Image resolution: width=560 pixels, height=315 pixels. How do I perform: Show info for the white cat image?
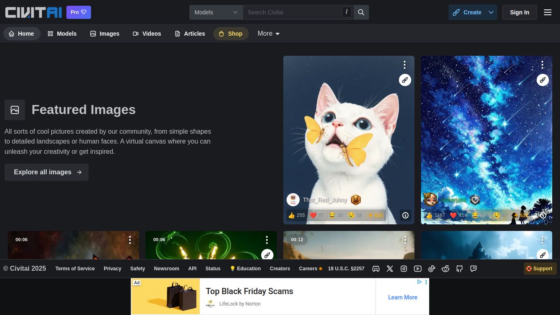pyautogui.click(x=405, y=215)
